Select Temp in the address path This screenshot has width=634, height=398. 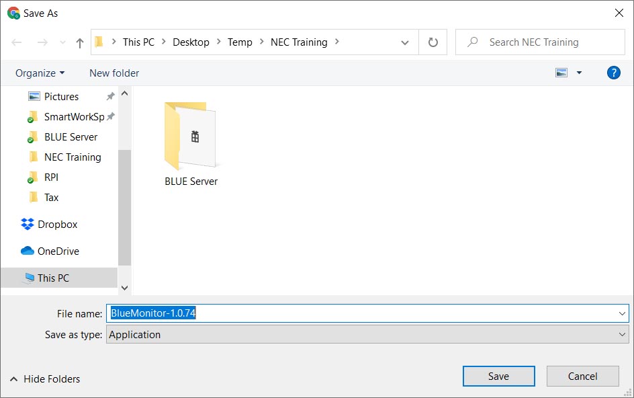click(240, 42)
